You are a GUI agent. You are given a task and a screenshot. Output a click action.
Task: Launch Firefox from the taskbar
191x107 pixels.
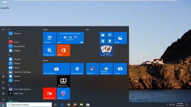(x=75, y=105)
